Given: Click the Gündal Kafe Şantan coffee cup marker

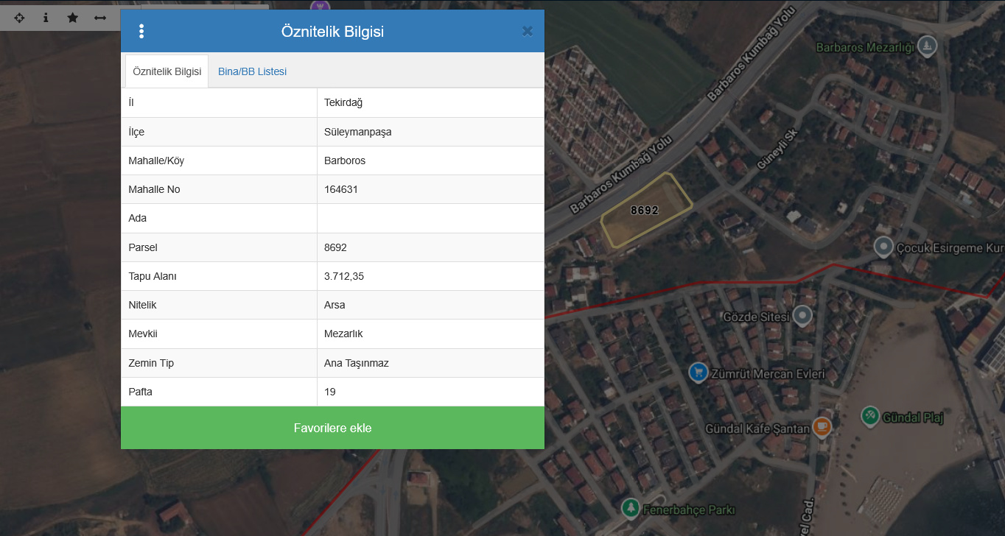Looking at the screenshot, I should click(x=822, y=427).
